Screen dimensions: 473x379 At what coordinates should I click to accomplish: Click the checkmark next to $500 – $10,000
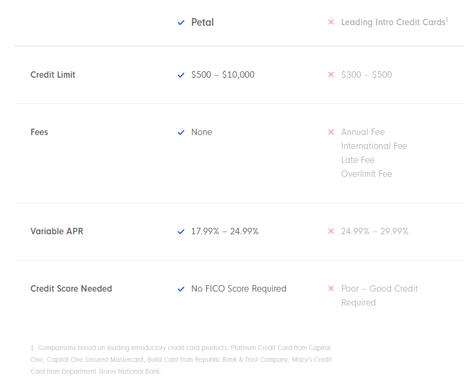coord(181,75)
